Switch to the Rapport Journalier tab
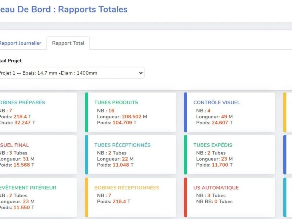The image size is (292, 219). [x=20, y=43]
